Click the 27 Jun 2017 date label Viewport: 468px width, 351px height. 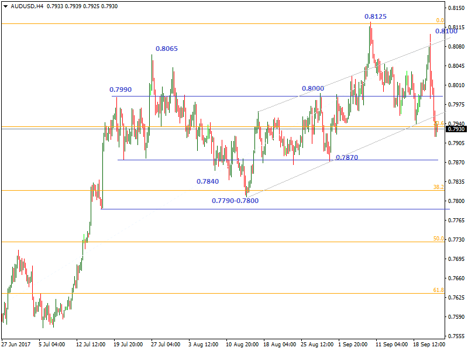[x=16, y=345]
